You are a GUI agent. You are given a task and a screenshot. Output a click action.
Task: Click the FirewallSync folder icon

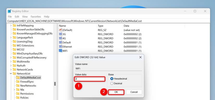(18, 82)
